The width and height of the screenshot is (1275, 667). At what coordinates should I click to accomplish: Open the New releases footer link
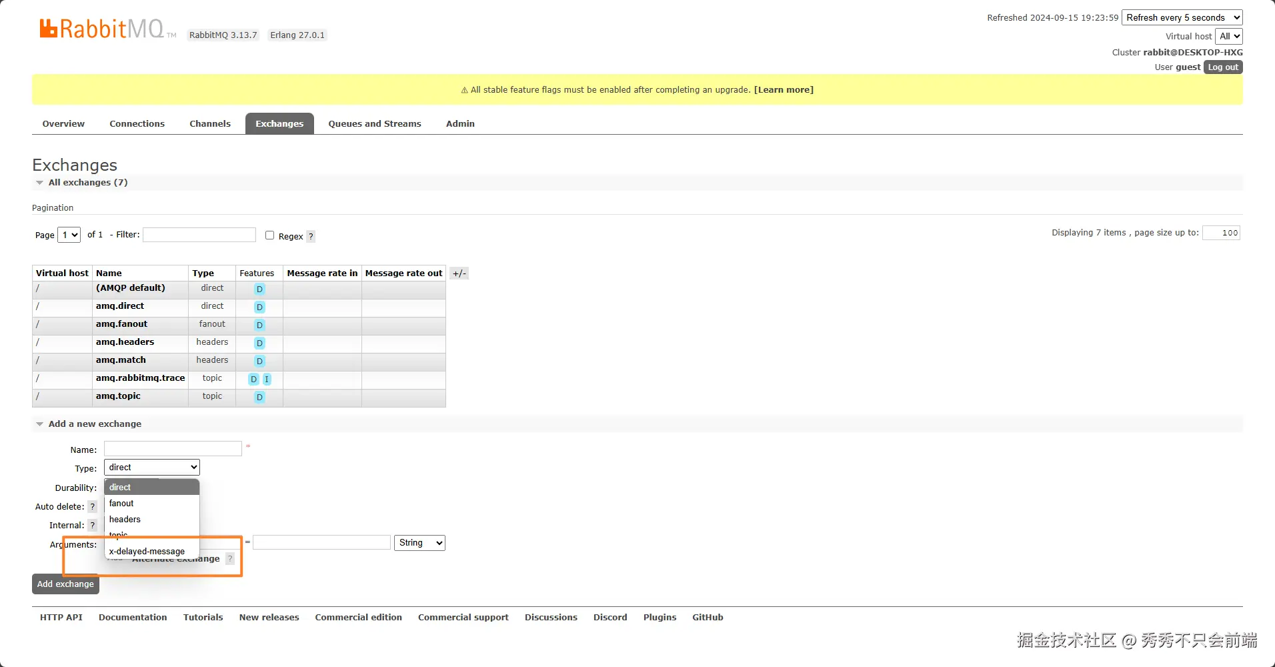click(269, 618)
